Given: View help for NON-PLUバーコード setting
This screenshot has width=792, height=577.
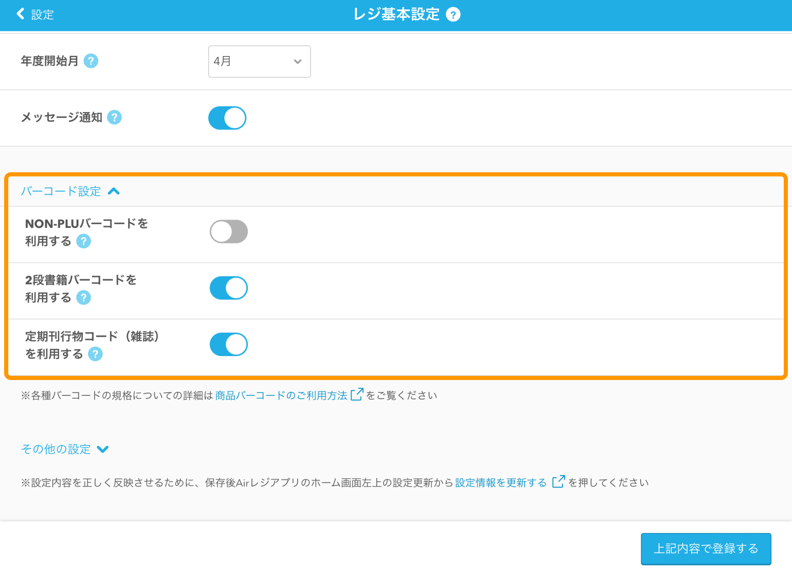Looking at the screenshot, I should pyautogui.click(x=84, y=242).
